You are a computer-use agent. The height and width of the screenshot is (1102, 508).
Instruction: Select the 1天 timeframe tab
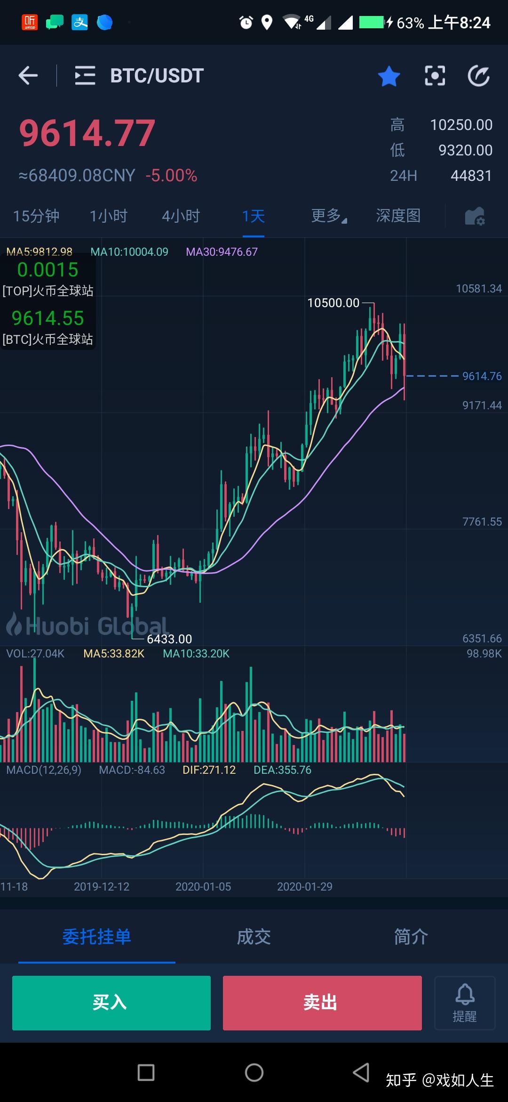pyautogui.click(x=254, y=217)
